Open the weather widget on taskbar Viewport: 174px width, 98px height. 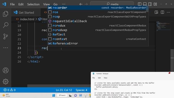pos(7,95)
